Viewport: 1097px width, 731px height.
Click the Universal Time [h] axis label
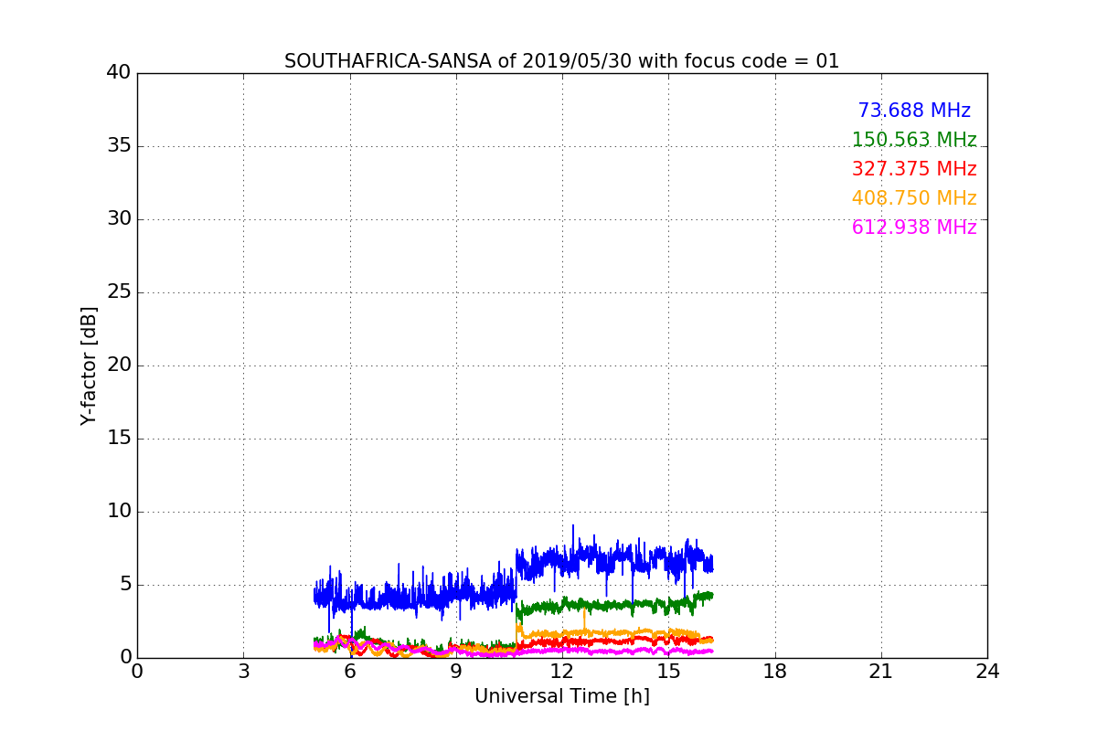click(x=561, y=696)
